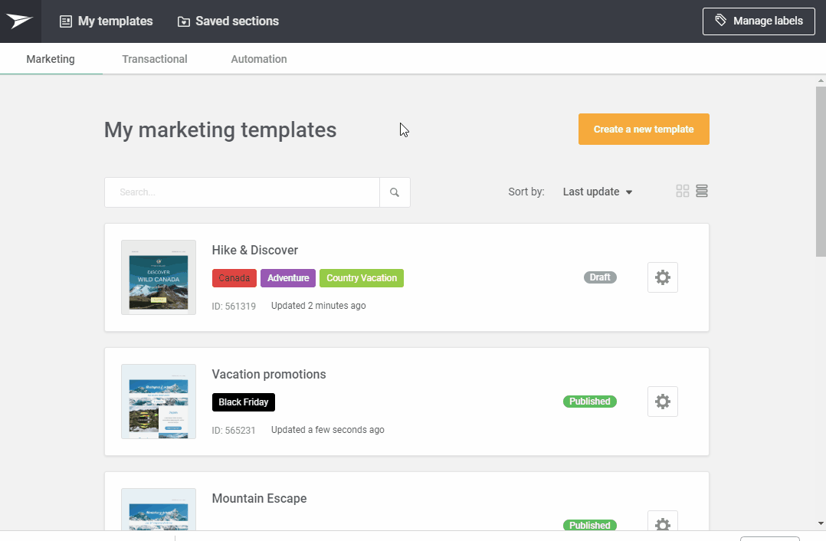Screen dimensions: 826x541
Task: Open the Vacation promotions title
Action: pos(269,374)
